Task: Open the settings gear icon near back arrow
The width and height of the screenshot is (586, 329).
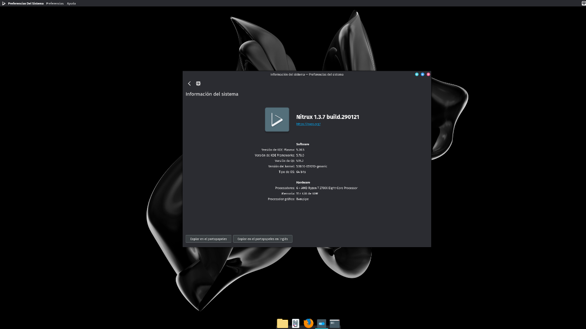Action: [x=198, y=83]
